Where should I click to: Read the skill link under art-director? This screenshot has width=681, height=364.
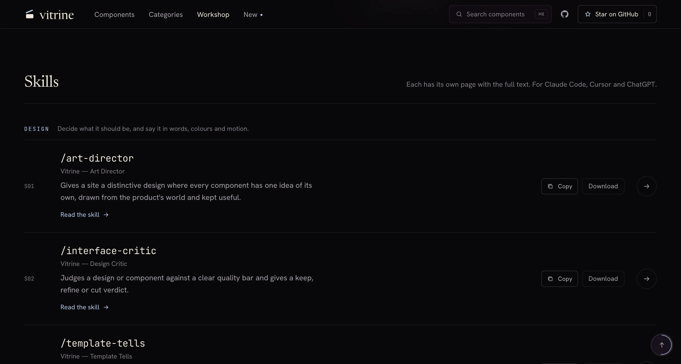click(84, 215)
